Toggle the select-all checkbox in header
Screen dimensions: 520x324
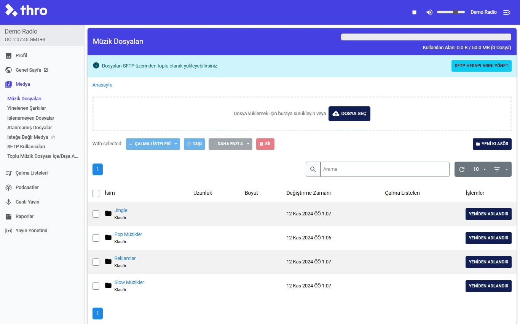pyautogui.click(x=96, y=193)
